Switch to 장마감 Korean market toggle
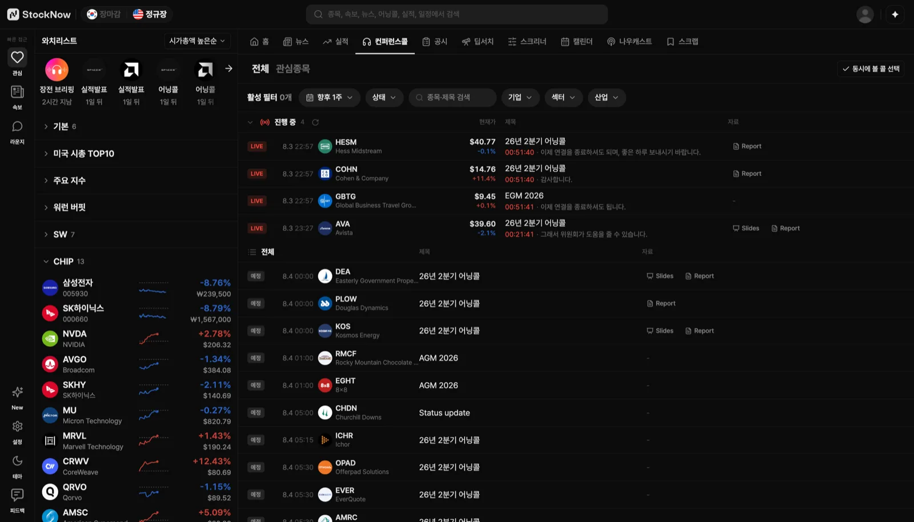 click(104, 14)
